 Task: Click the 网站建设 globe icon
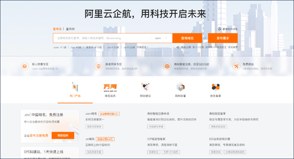[145, 87]
